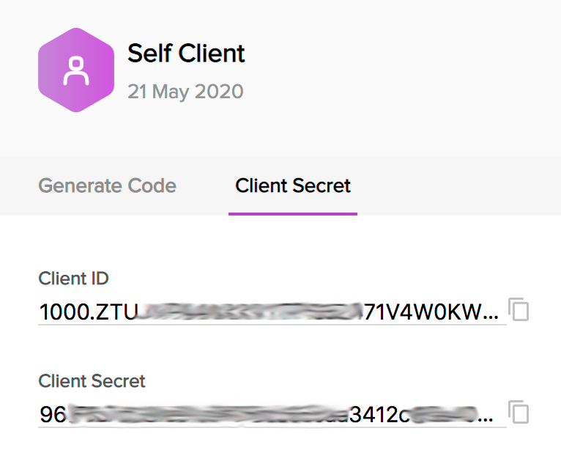Click the "1000.ZTU" start of Client ID

tap(88, 312)
